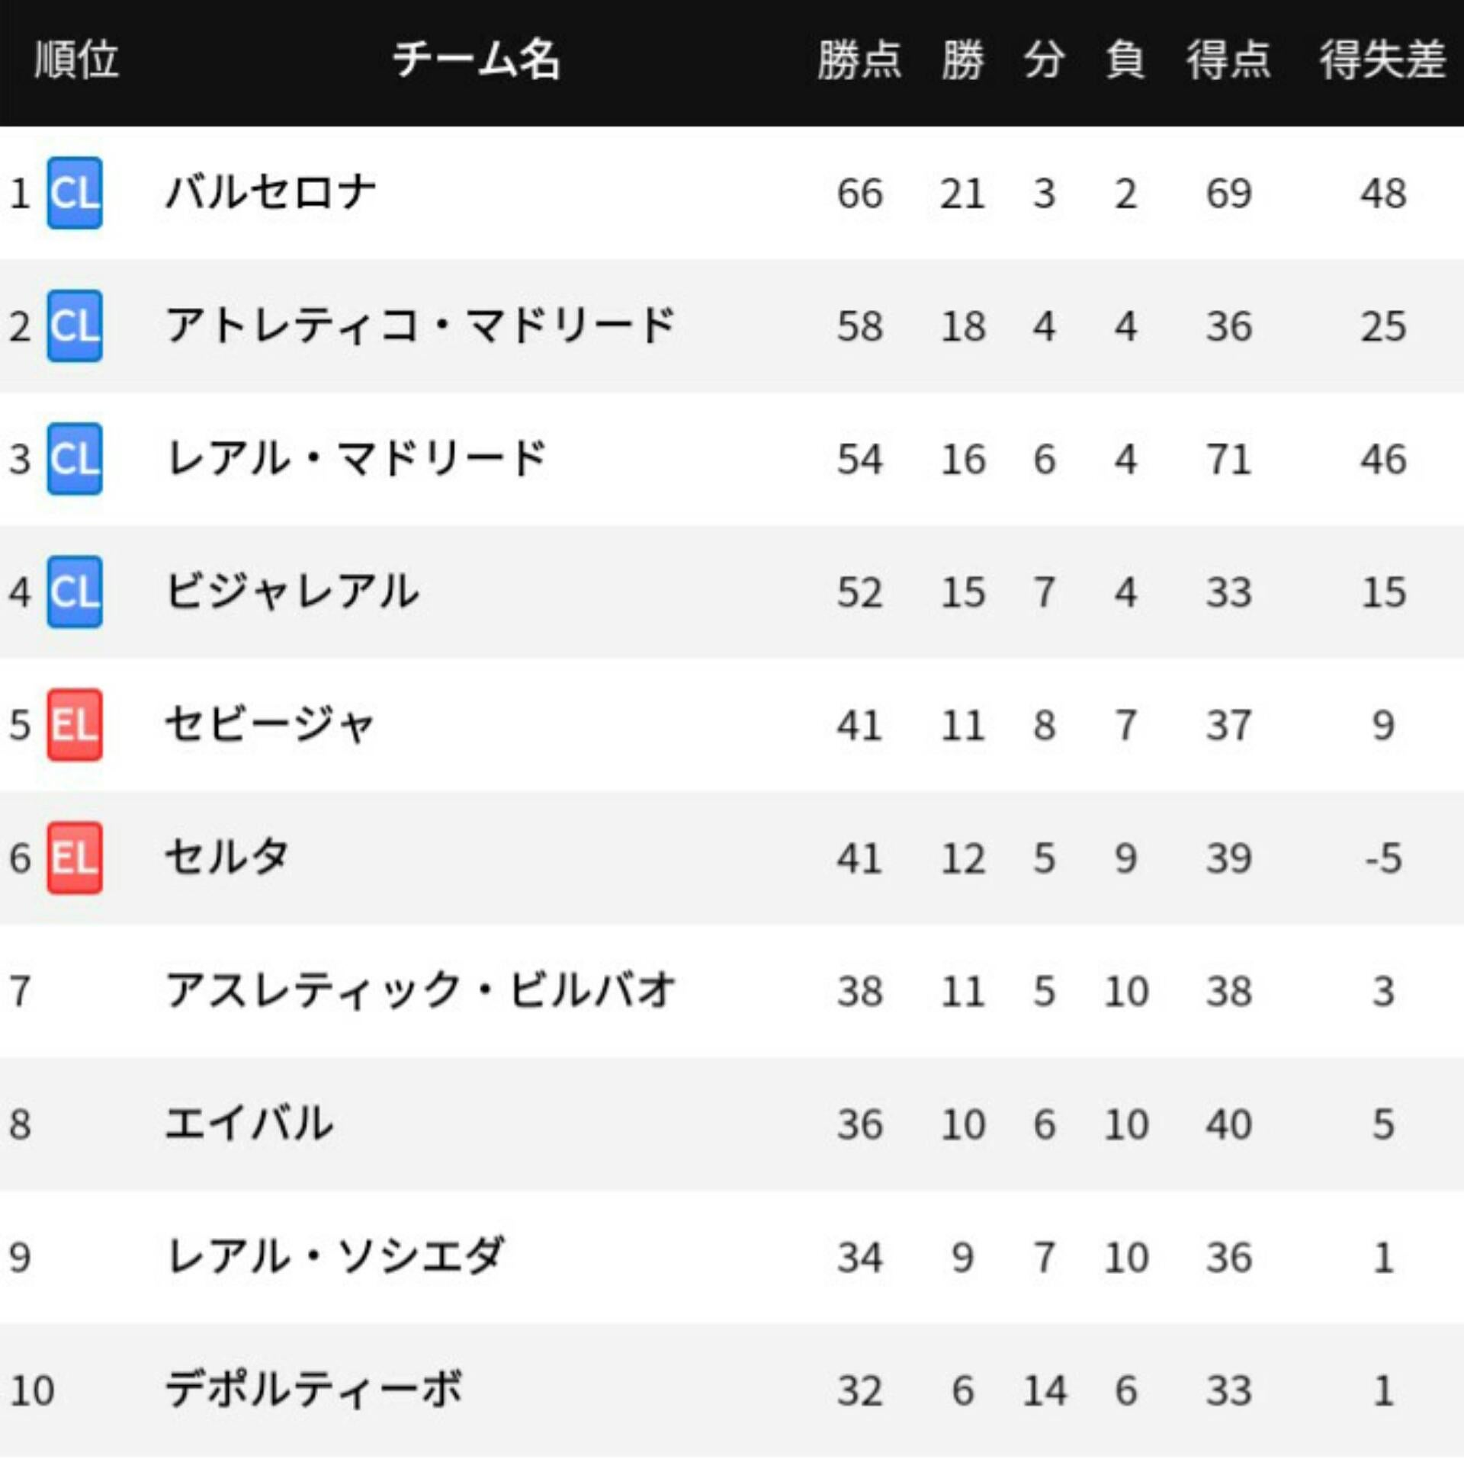Select the レアル・ソシエダ team name
1464x1459 pixels.
point(335,1257)
